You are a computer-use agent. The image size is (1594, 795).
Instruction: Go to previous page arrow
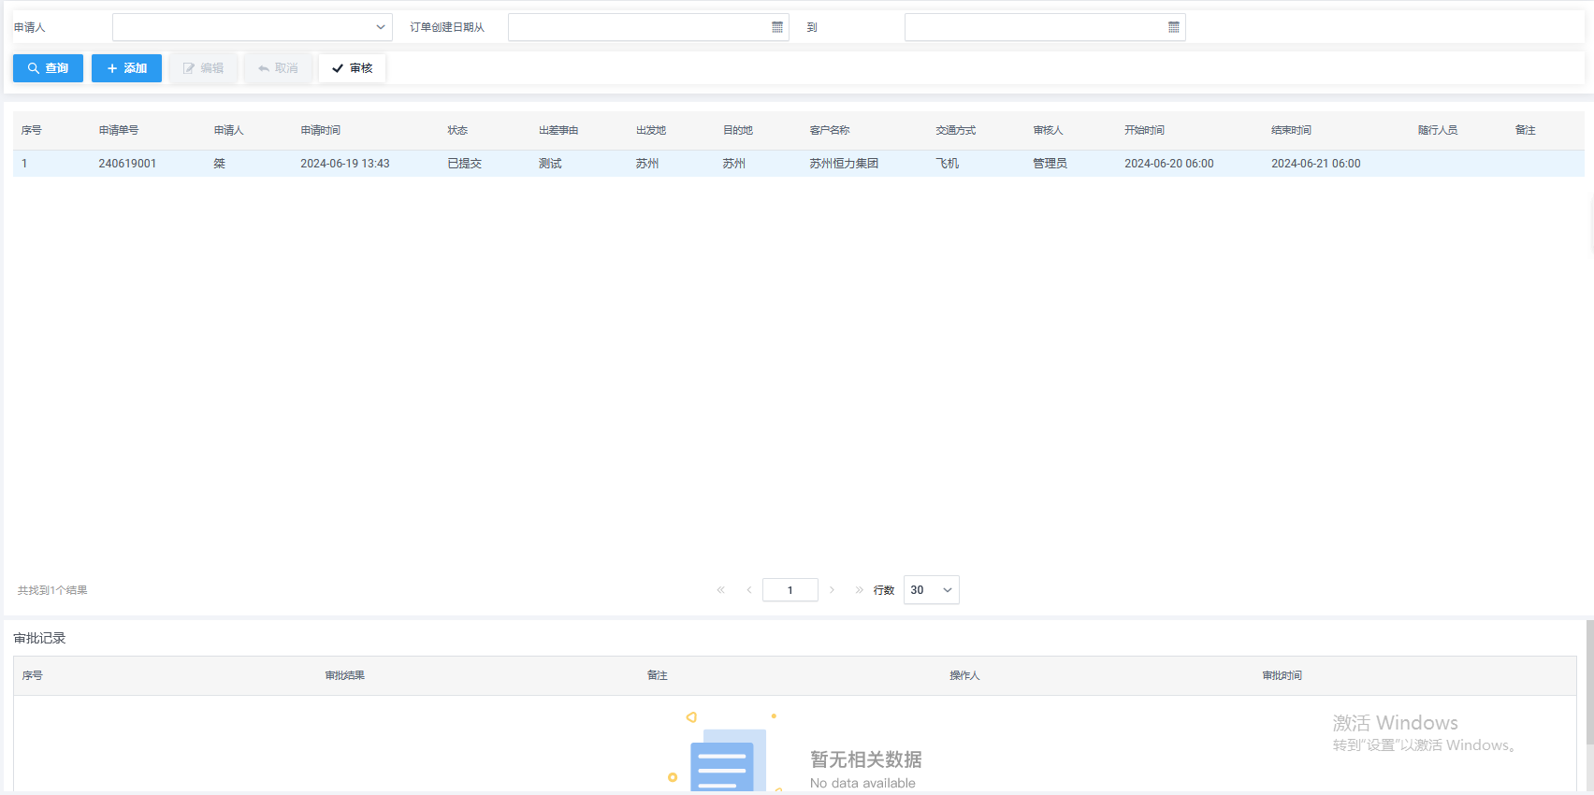coord(749,590)
